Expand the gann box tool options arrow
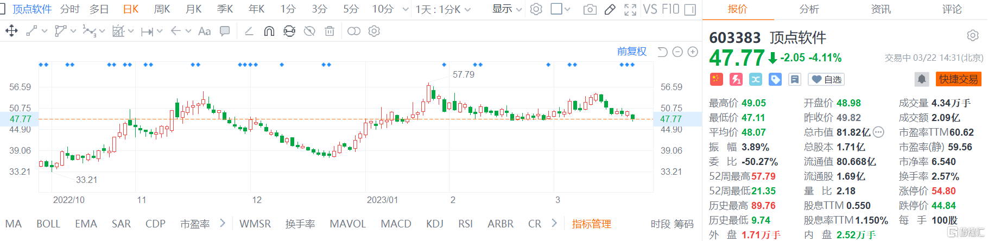Image resolution: width=988 pixels, height=241 pixels. click(x=131, y=31)
